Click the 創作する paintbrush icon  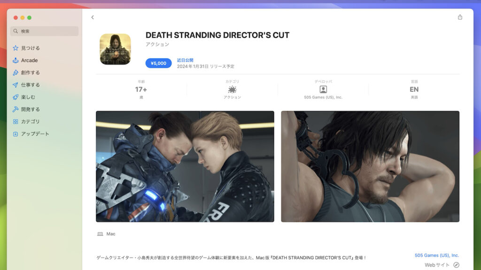click(x=16, y=73)
